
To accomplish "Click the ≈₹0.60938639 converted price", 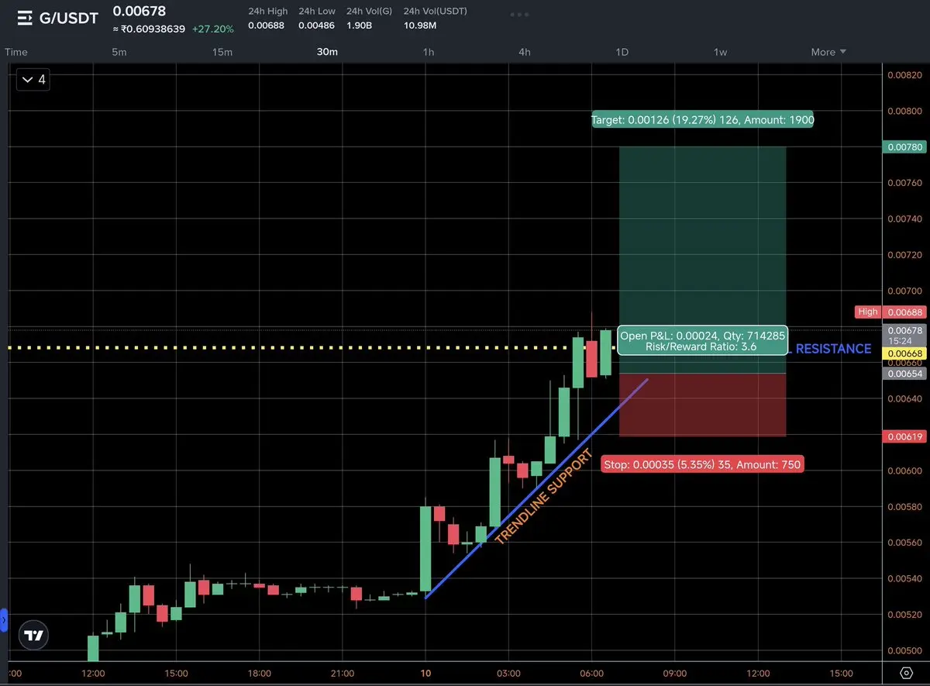I will 149,28.
